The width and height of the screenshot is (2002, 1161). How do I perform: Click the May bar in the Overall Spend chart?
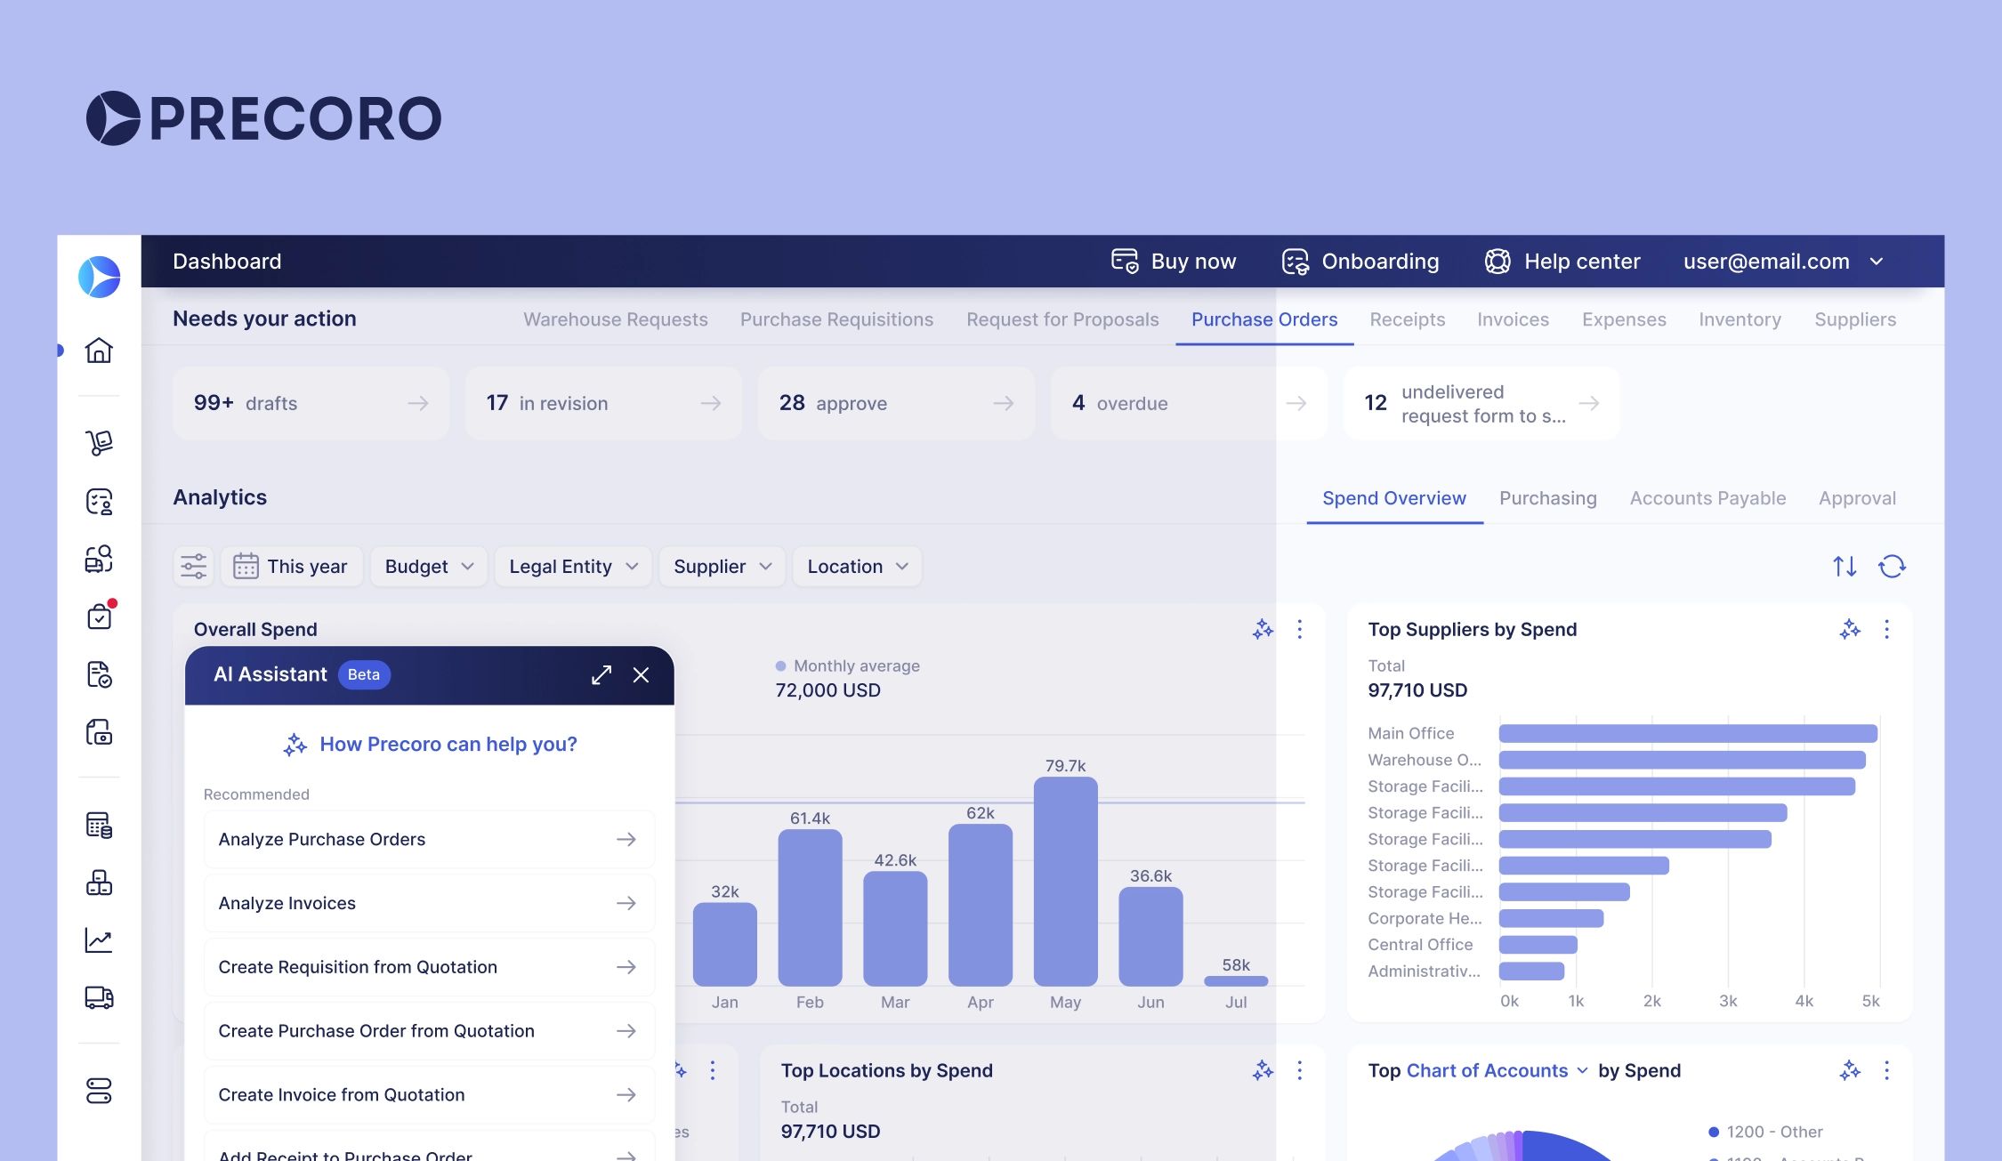click(1065, 881)
